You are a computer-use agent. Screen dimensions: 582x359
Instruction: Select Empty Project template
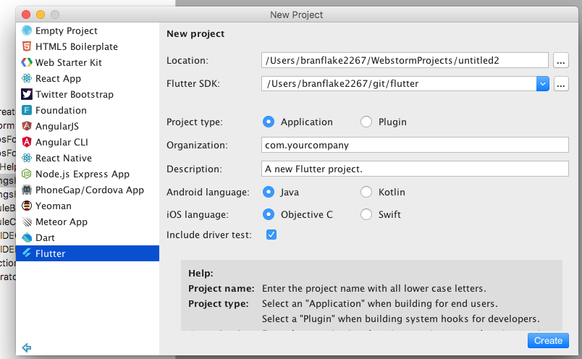point(88,30)
